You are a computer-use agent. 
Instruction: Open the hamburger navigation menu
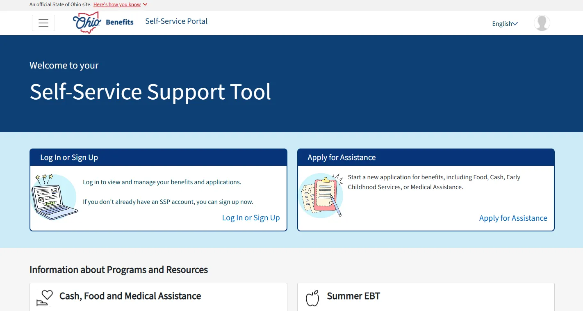click(x=43, y=23)
